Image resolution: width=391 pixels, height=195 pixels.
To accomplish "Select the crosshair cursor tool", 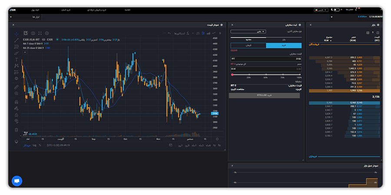I will 17,34.
